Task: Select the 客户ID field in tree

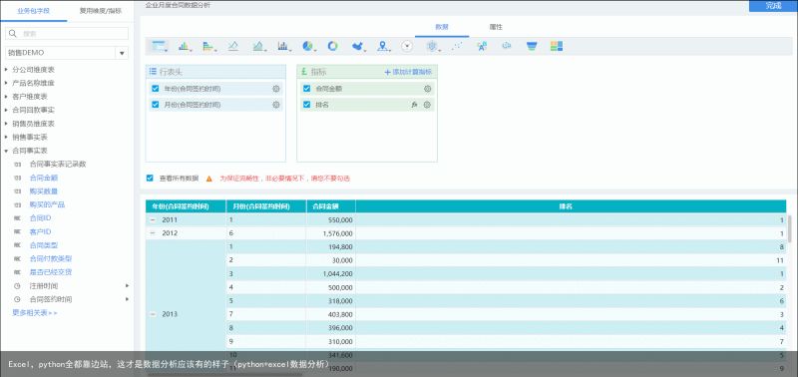Action: pos(40,231)
